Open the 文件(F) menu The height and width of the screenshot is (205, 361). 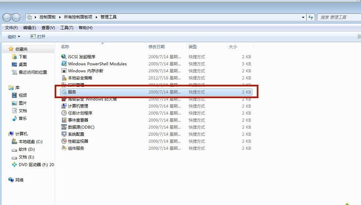[11, 28]
